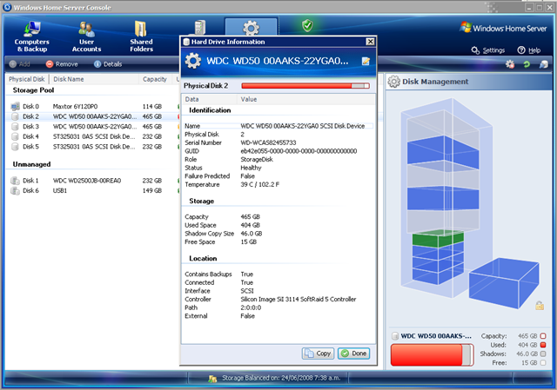Click gear icon in dialog header

pos(193,61)
